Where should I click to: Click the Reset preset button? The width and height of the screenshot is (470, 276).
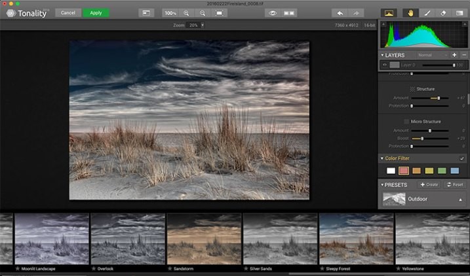(x=455, y=185)
